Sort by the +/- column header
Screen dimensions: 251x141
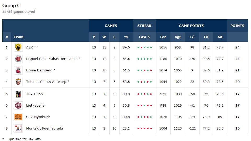coord(192,37)
